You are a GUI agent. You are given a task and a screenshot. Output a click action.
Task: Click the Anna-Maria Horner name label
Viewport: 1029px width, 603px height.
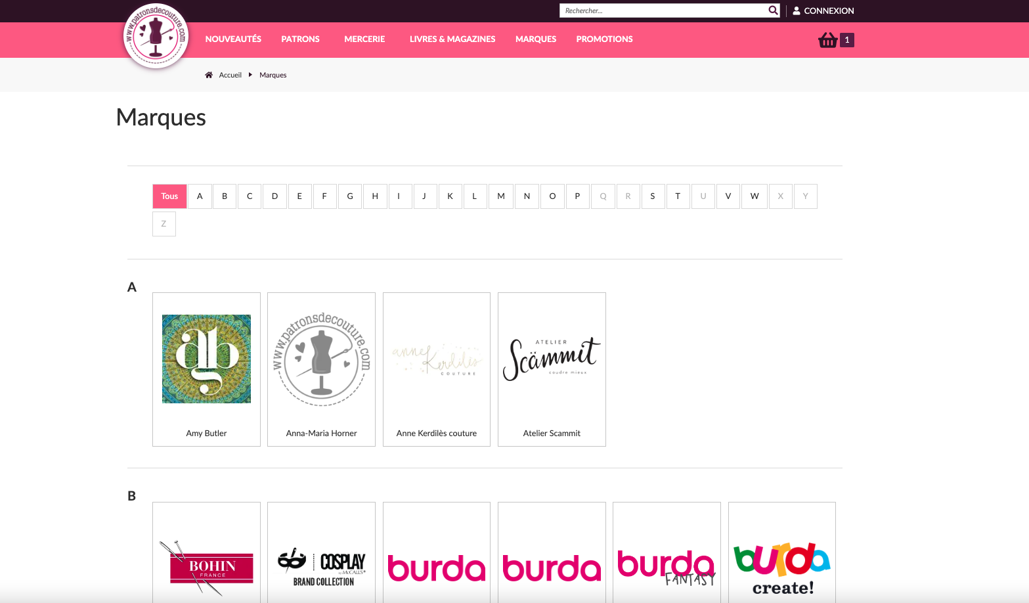tap(322, 434)
